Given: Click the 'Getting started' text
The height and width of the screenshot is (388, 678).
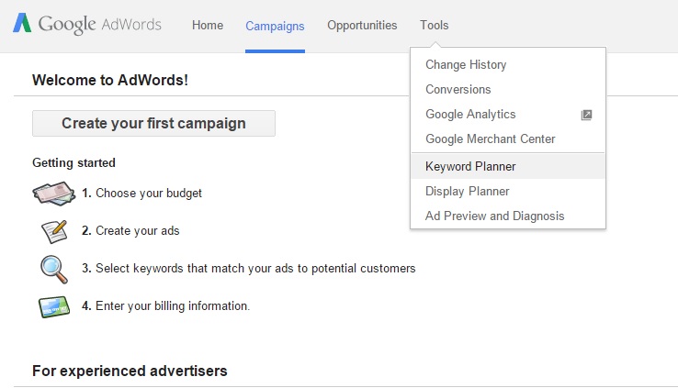Looking at the screenshot, I should click(x=73, y=163).
